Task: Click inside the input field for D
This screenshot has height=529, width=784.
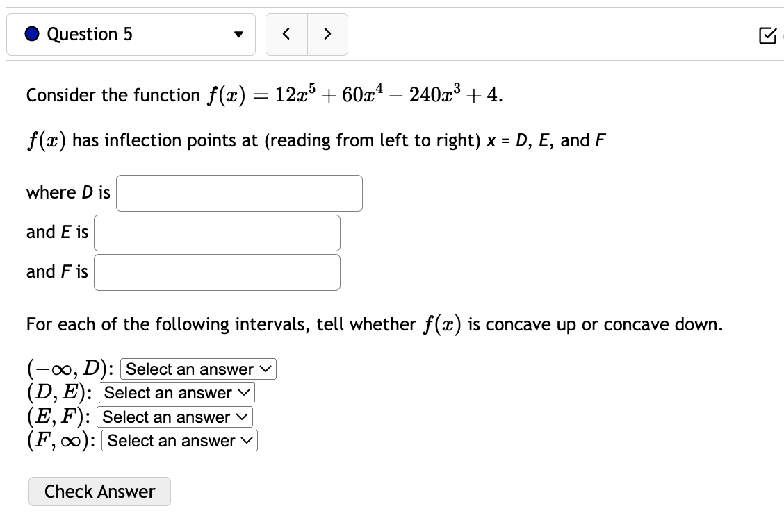Action: pyautogui.click(x=239, y=193)
